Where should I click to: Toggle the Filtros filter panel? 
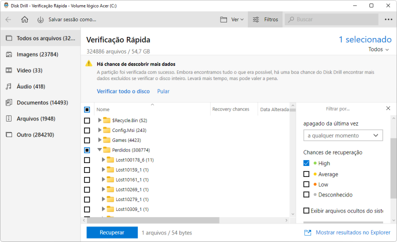coord(265,20)
